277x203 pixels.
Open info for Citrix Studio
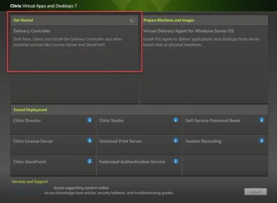176,120
